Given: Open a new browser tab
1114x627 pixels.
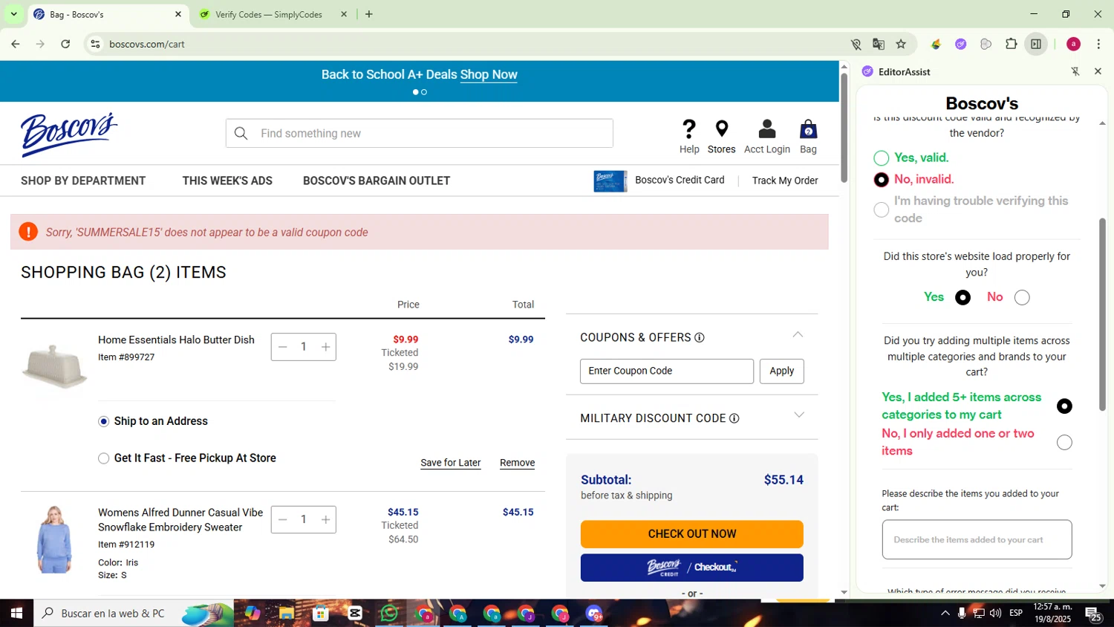Looking at the screenshot, I should point(369,14).
